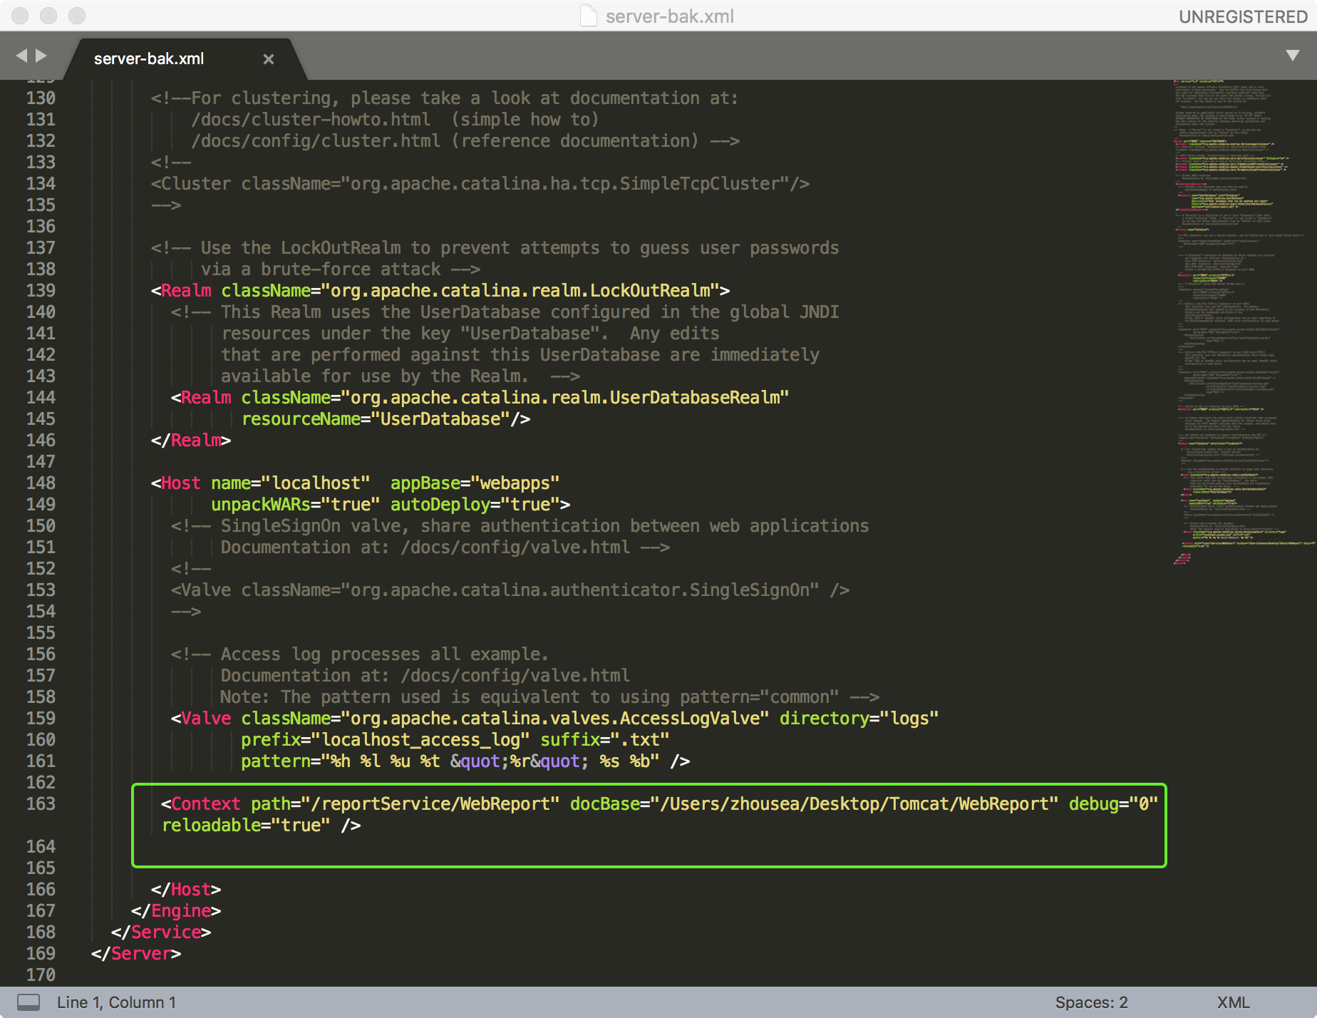Click the Context tag name on line 163
1317x1018 pixels.
[205, 804]
